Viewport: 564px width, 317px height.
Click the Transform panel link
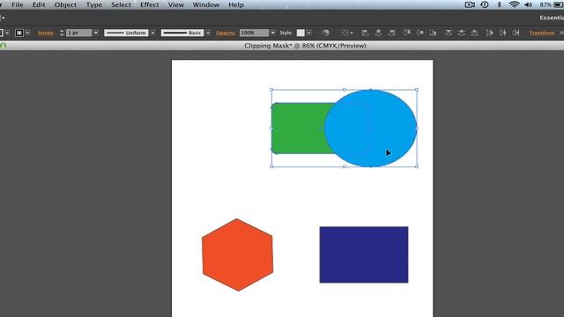(x=542, y=33)
